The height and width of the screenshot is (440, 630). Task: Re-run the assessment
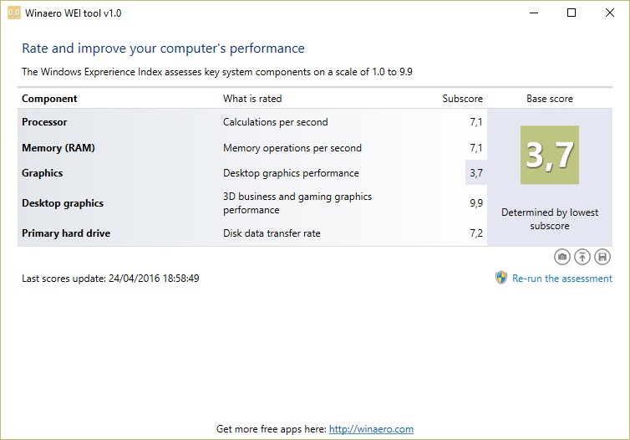point(562,279)
